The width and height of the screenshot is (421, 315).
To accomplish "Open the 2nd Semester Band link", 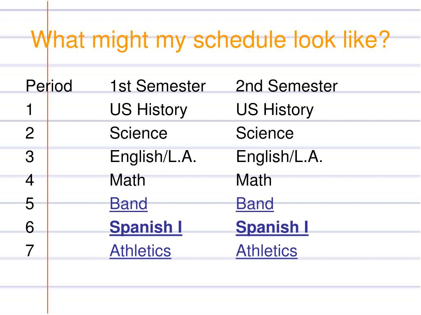I will tap(255, 204).
